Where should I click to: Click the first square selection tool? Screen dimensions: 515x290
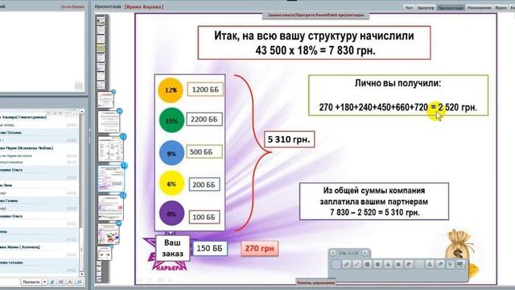[x=336, y=264]
